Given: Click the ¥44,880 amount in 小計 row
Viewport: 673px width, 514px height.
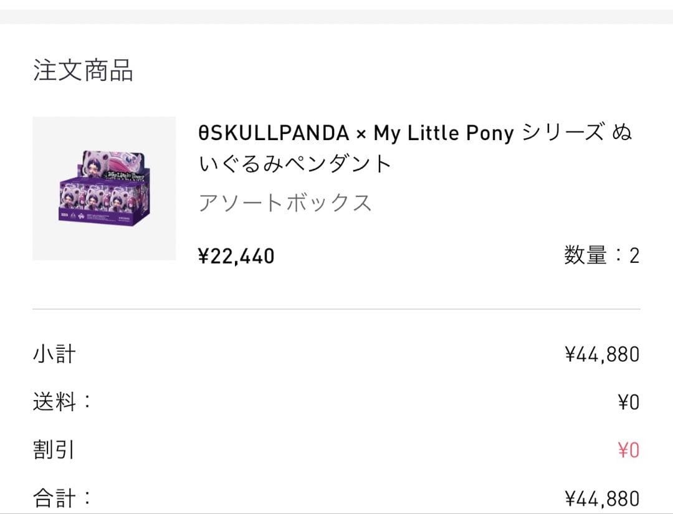Looking at the screenshot, I should pyautogui.click(x=602, y=355).
